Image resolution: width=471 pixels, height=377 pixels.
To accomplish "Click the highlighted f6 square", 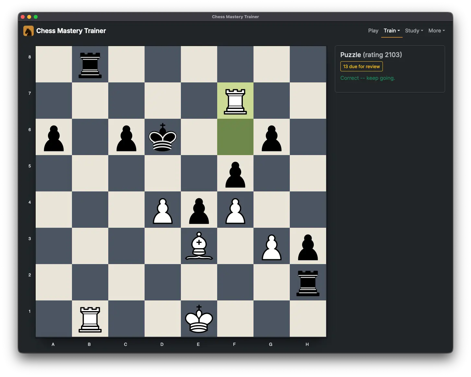I will click(235, 137).
